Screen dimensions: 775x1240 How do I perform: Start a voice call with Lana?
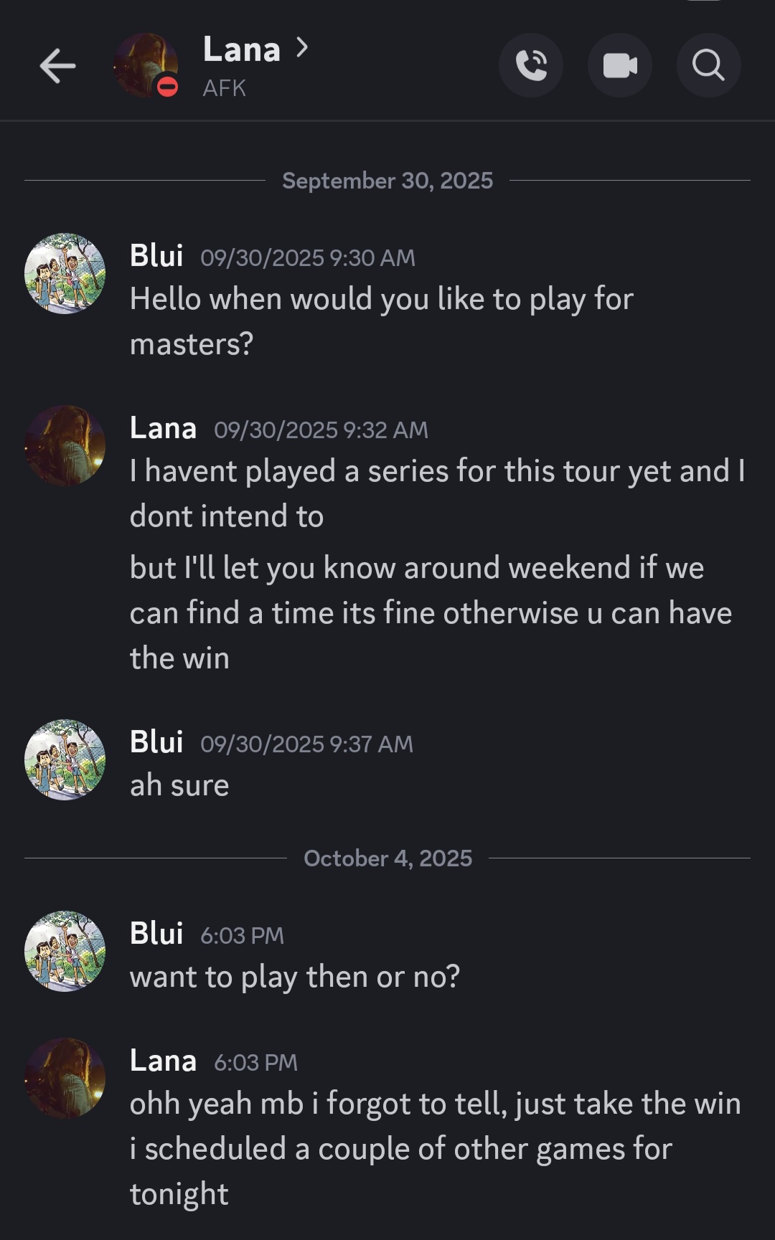click(531, 66)
